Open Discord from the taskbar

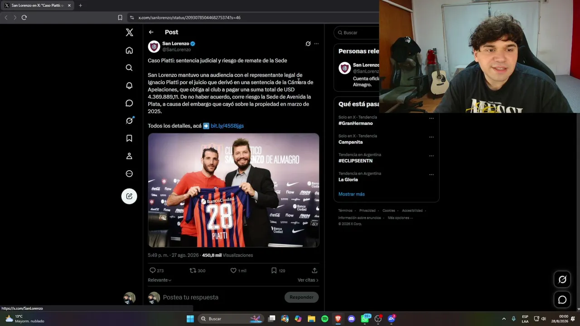pyautogui.click(x=351, y=319)
